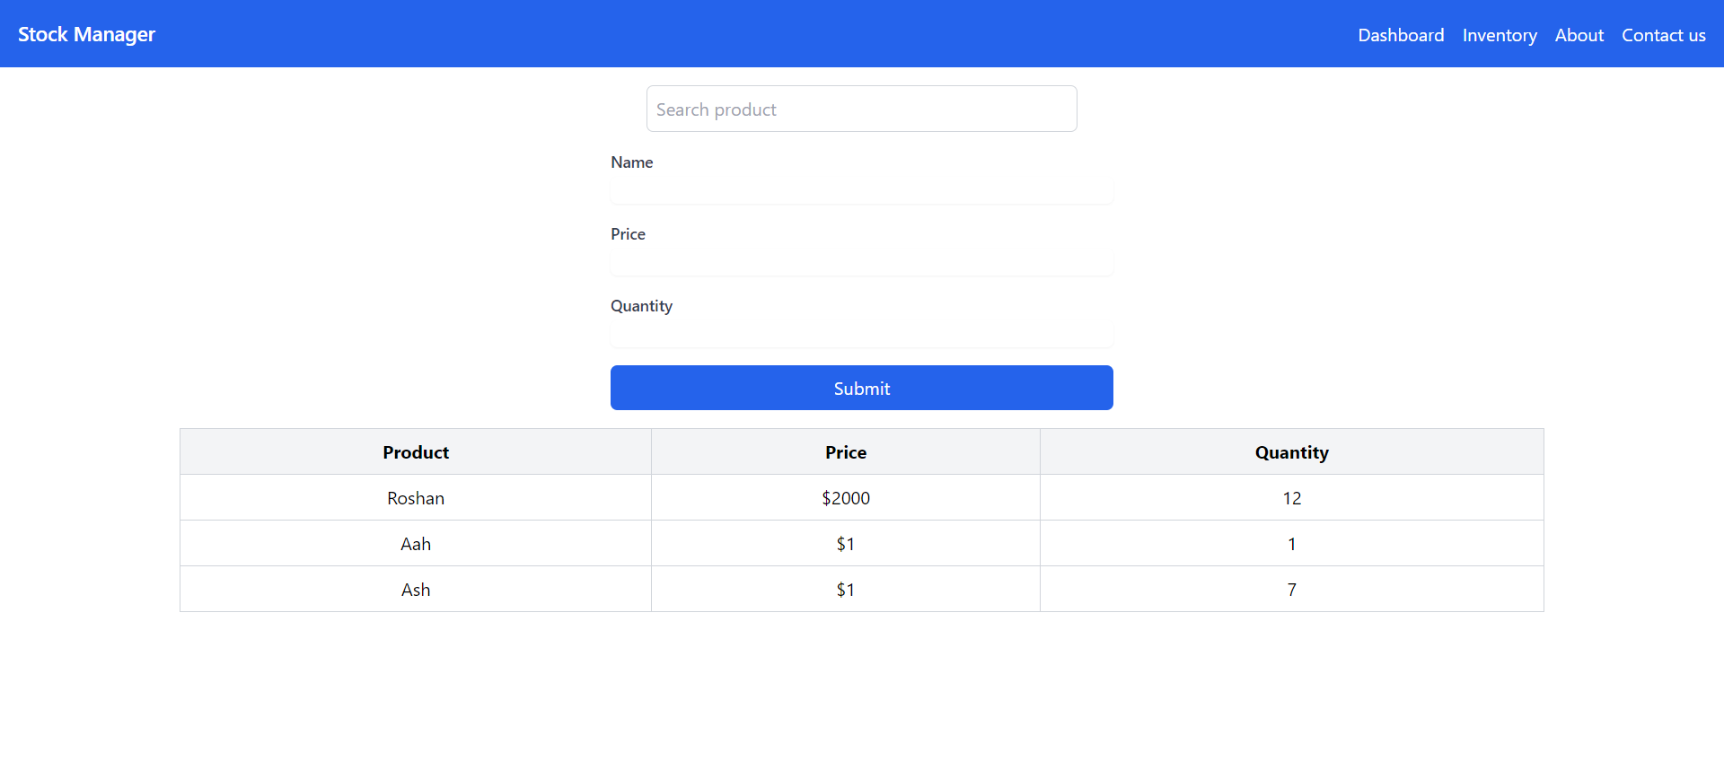Select the quantity 12 cell
1724x779 pixels.
(1292, 497)
